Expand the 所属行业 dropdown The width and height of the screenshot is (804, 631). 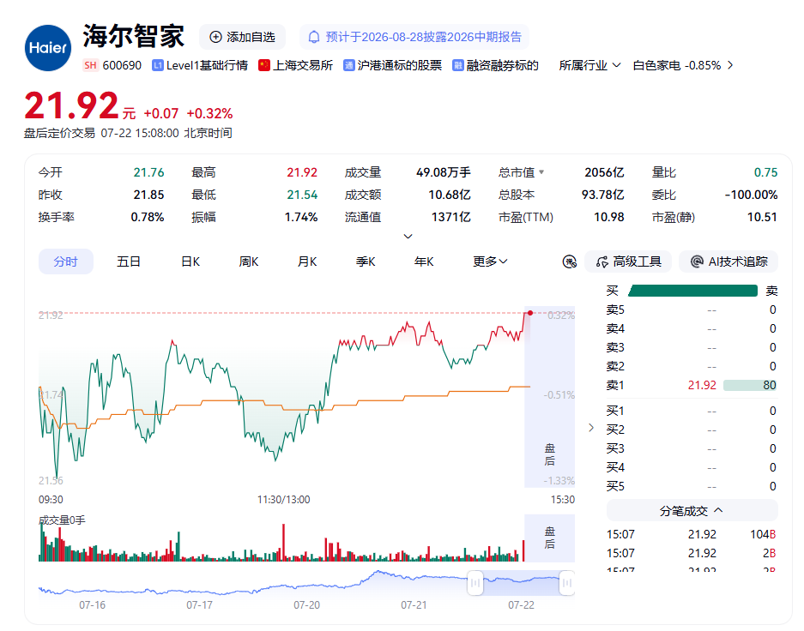589,65
